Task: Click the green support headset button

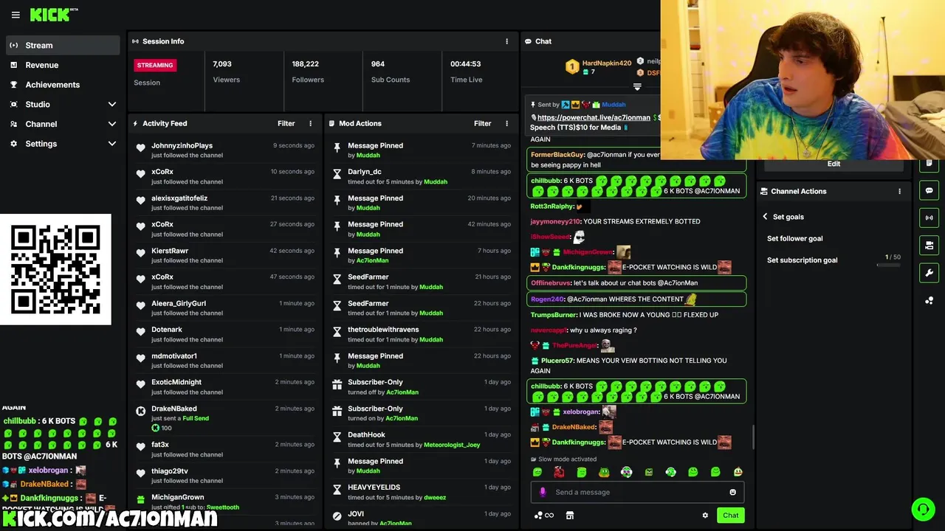Action: (922, 509)
